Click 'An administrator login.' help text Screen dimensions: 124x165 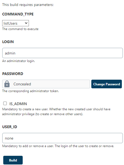click(x=19, y=61)
